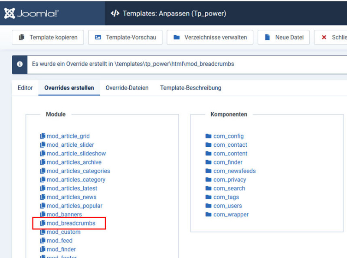Viewport: 347px width, 258px height.
Task: Open the Override-Dateien tab
Action: [127, 88]
